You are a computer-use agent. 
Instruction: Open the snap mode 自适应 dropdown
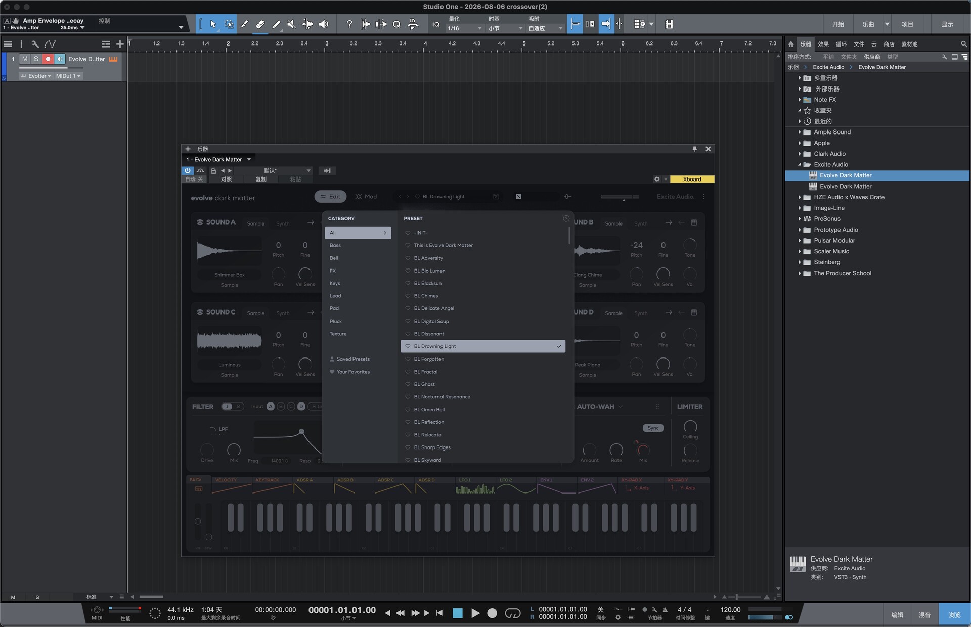pos(545,28)
